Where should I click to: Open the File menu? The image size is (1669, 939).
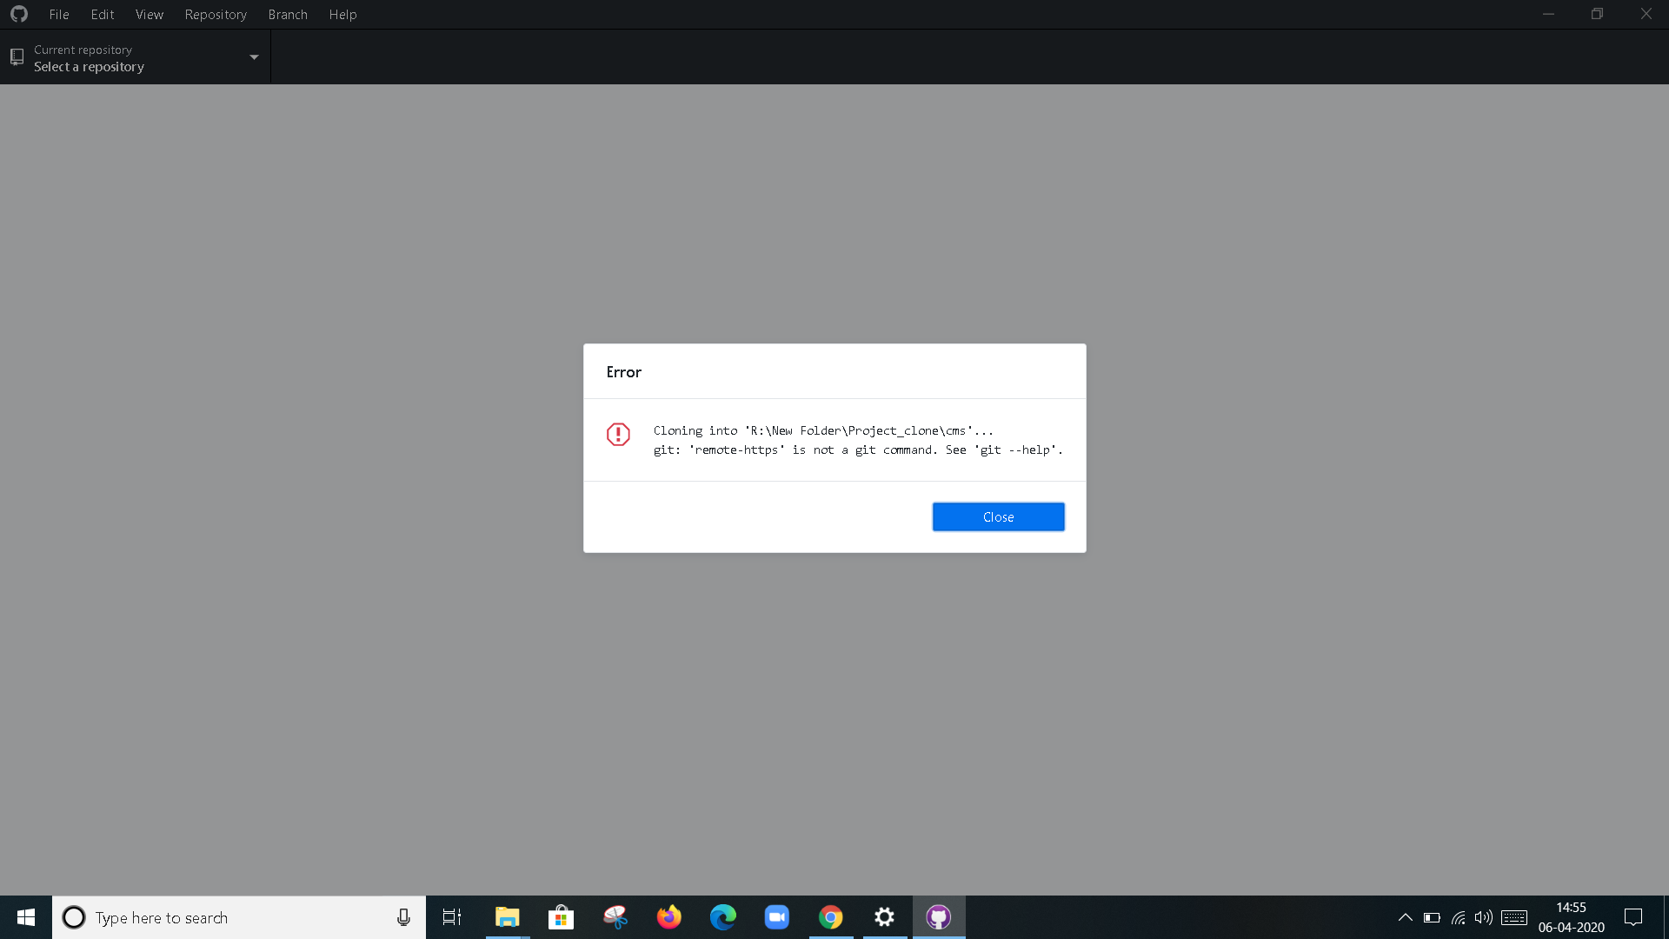59,14
